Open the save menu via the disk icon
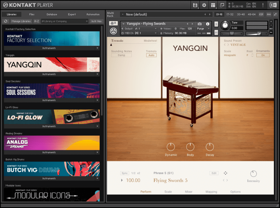Screen dimensions: 280x208 (x=195, y=5)
